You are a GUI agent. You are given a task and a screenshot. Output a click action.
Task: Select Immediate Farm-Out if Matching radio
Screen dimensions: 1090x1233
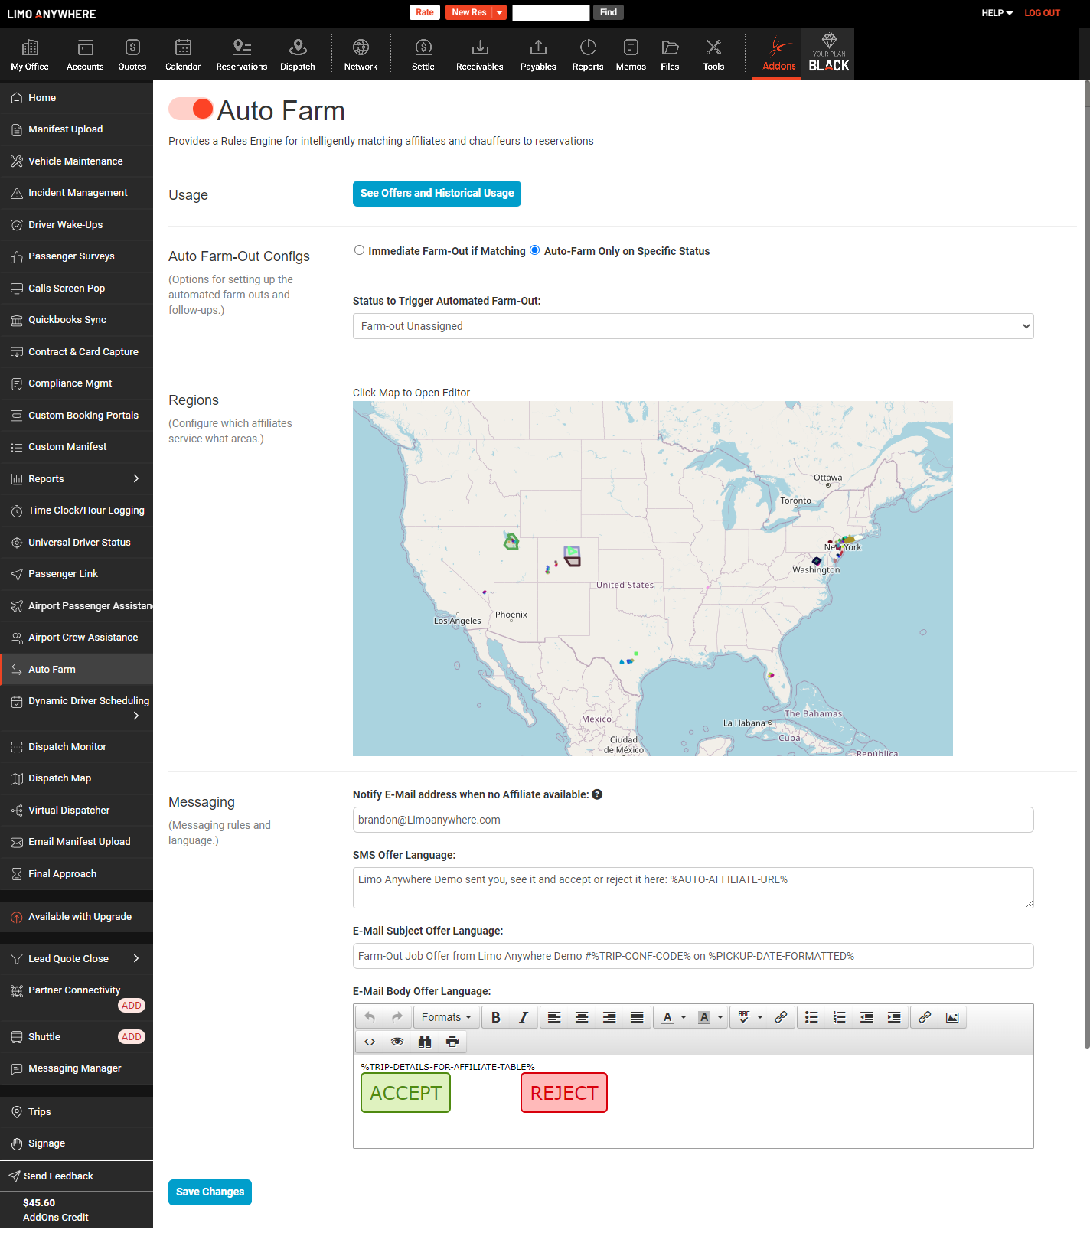(x=359, y=250)
